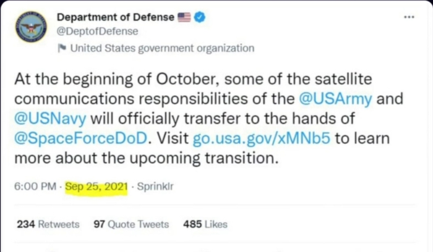View the 485 Likes list
This screenshot has width=433, height=252.
tap(205, 224)
